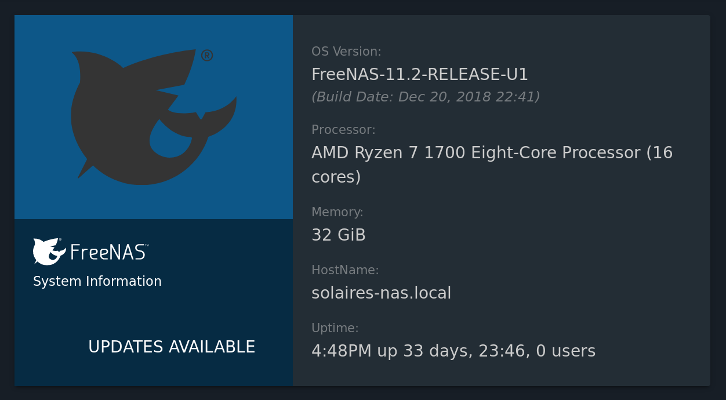
Task: Click the dark navy panel beneath System Information
Action: [x=154, y=303]
